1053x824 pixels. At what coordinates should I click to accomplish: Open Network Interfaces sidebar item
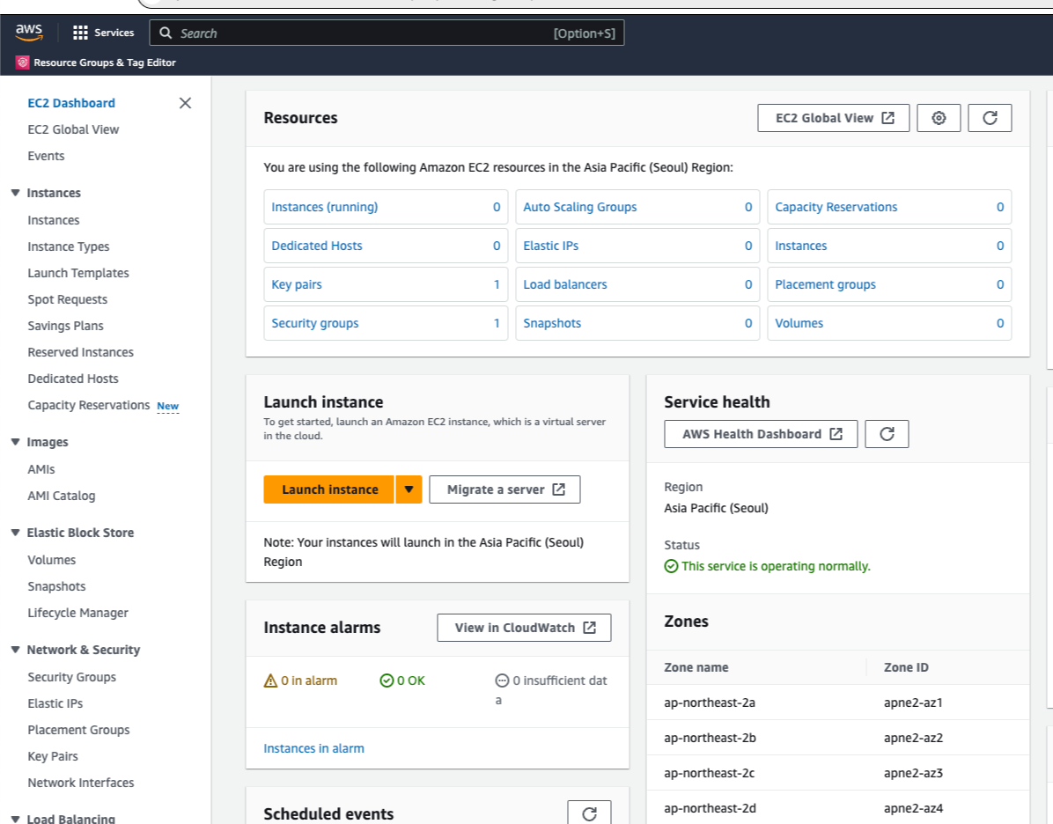point(81,783)
